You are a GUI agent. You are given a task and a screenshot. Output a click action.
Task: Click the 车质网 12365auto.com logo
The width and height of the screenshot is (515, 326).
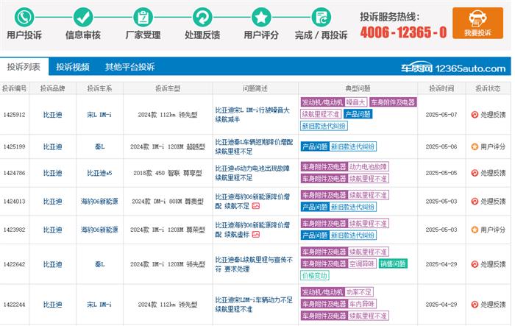453,68
